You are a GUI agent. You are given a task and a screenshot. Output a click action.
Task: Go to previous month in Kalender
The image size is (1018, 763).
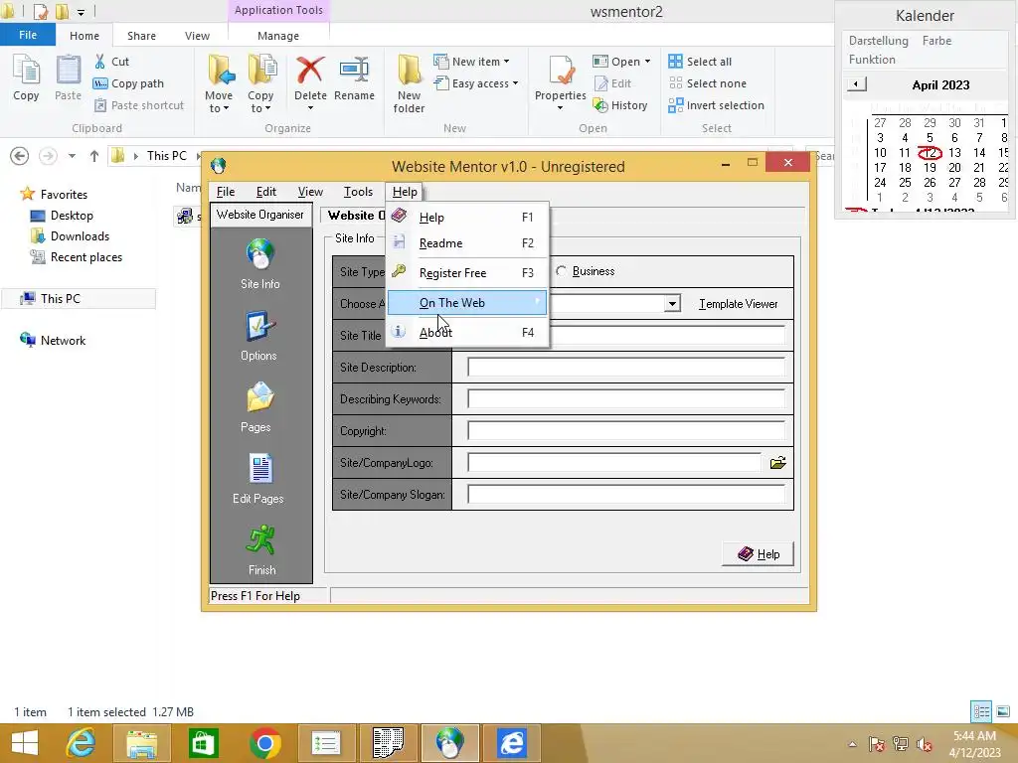(x=856, y=84)
